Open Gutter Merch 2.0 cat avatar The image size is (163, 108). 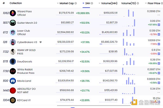click(x=13, y=23)
